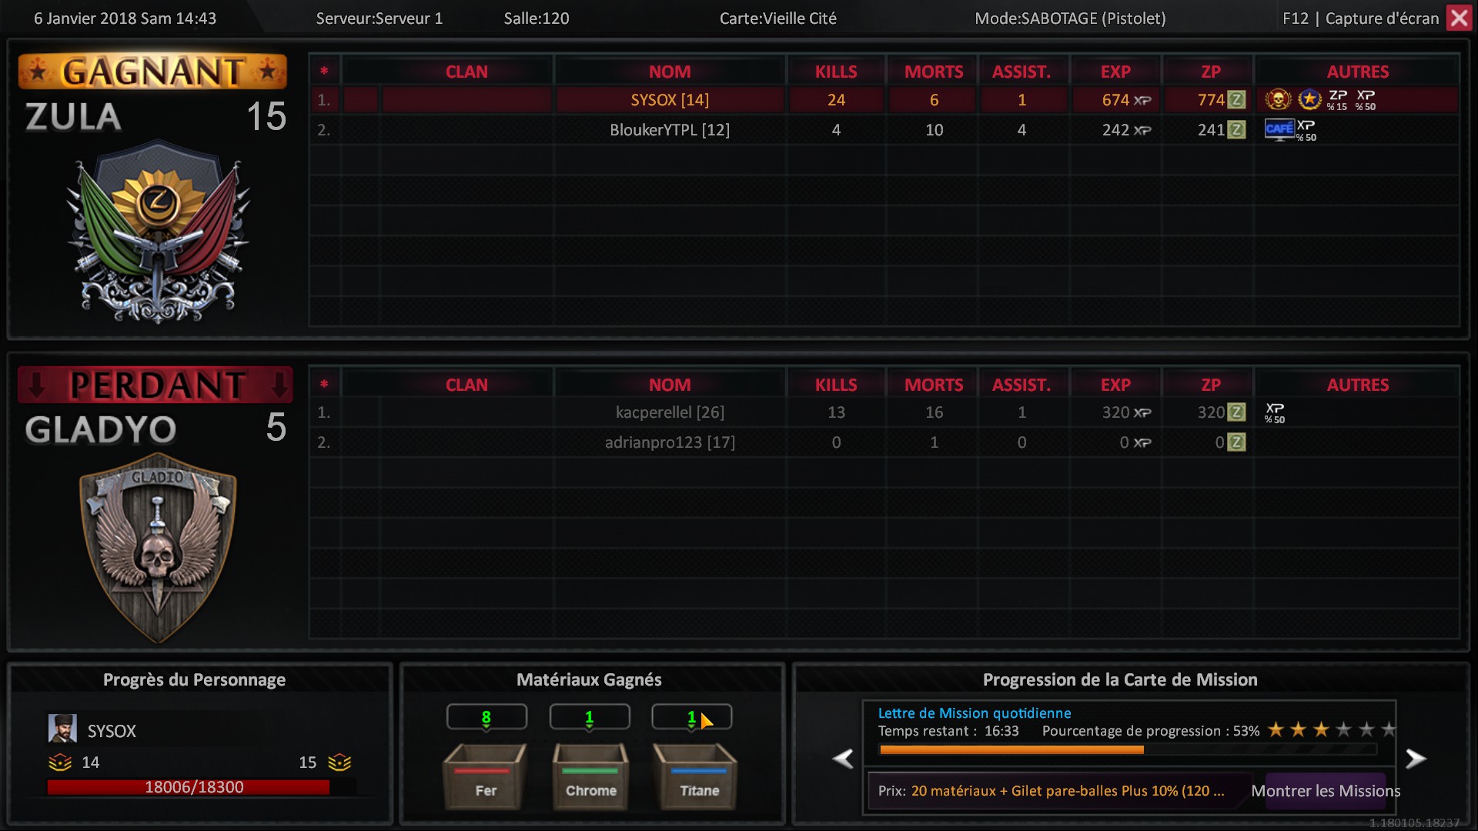Click the asterisk column header in winners table
1478x831 pixels.
pyautogui.click(x=324, y=72)
